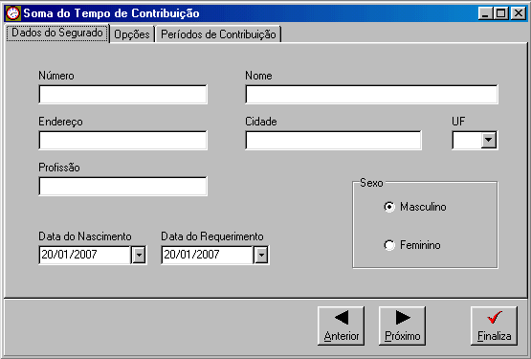This screenshot has height=359, width=531.
Task: Maximize the Soma do Tempo window
Action: [500, 13]
